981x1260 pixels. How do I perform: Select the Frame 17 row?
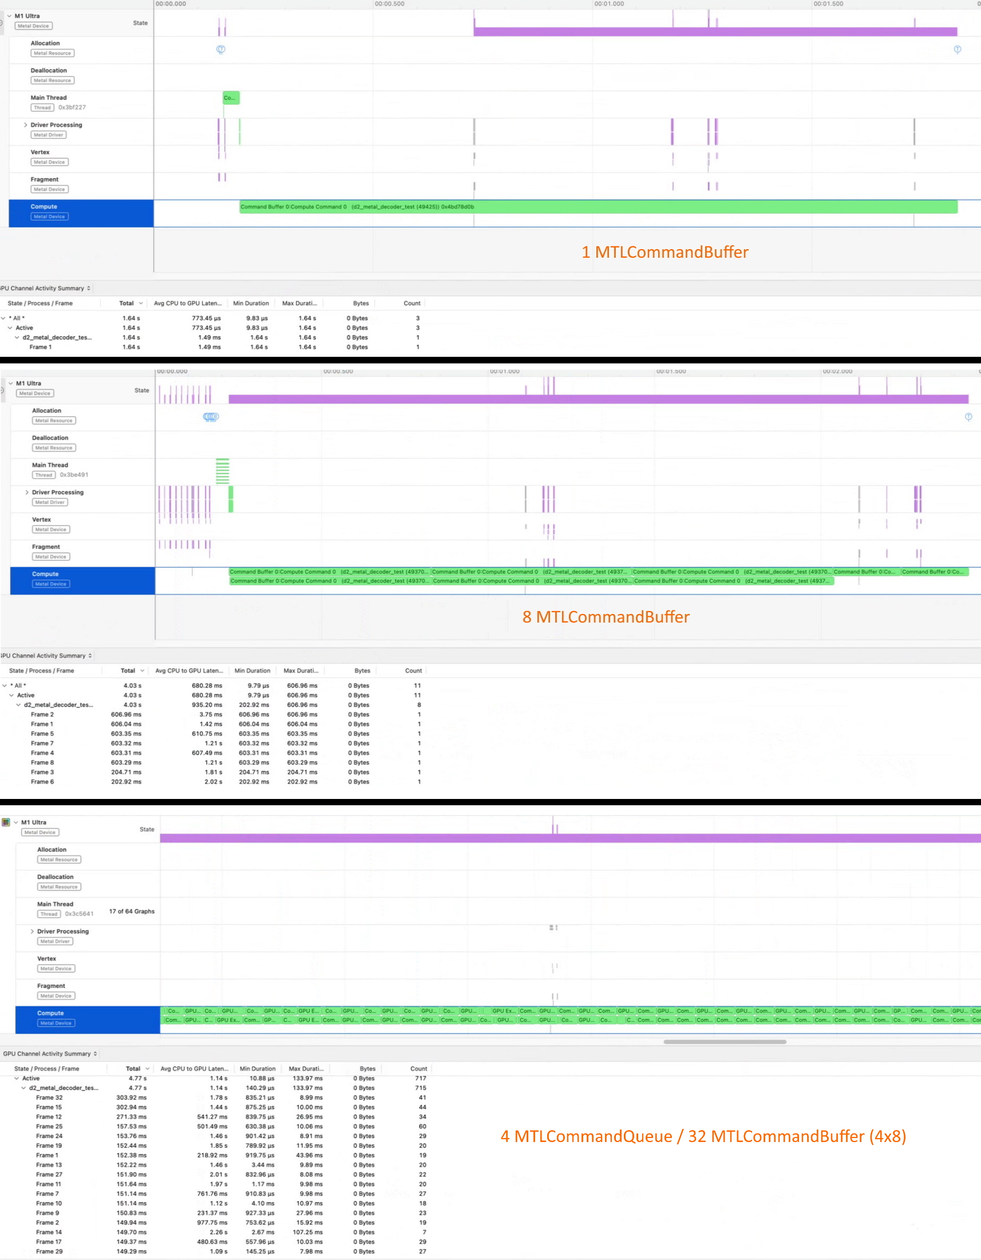point(216,1242)
